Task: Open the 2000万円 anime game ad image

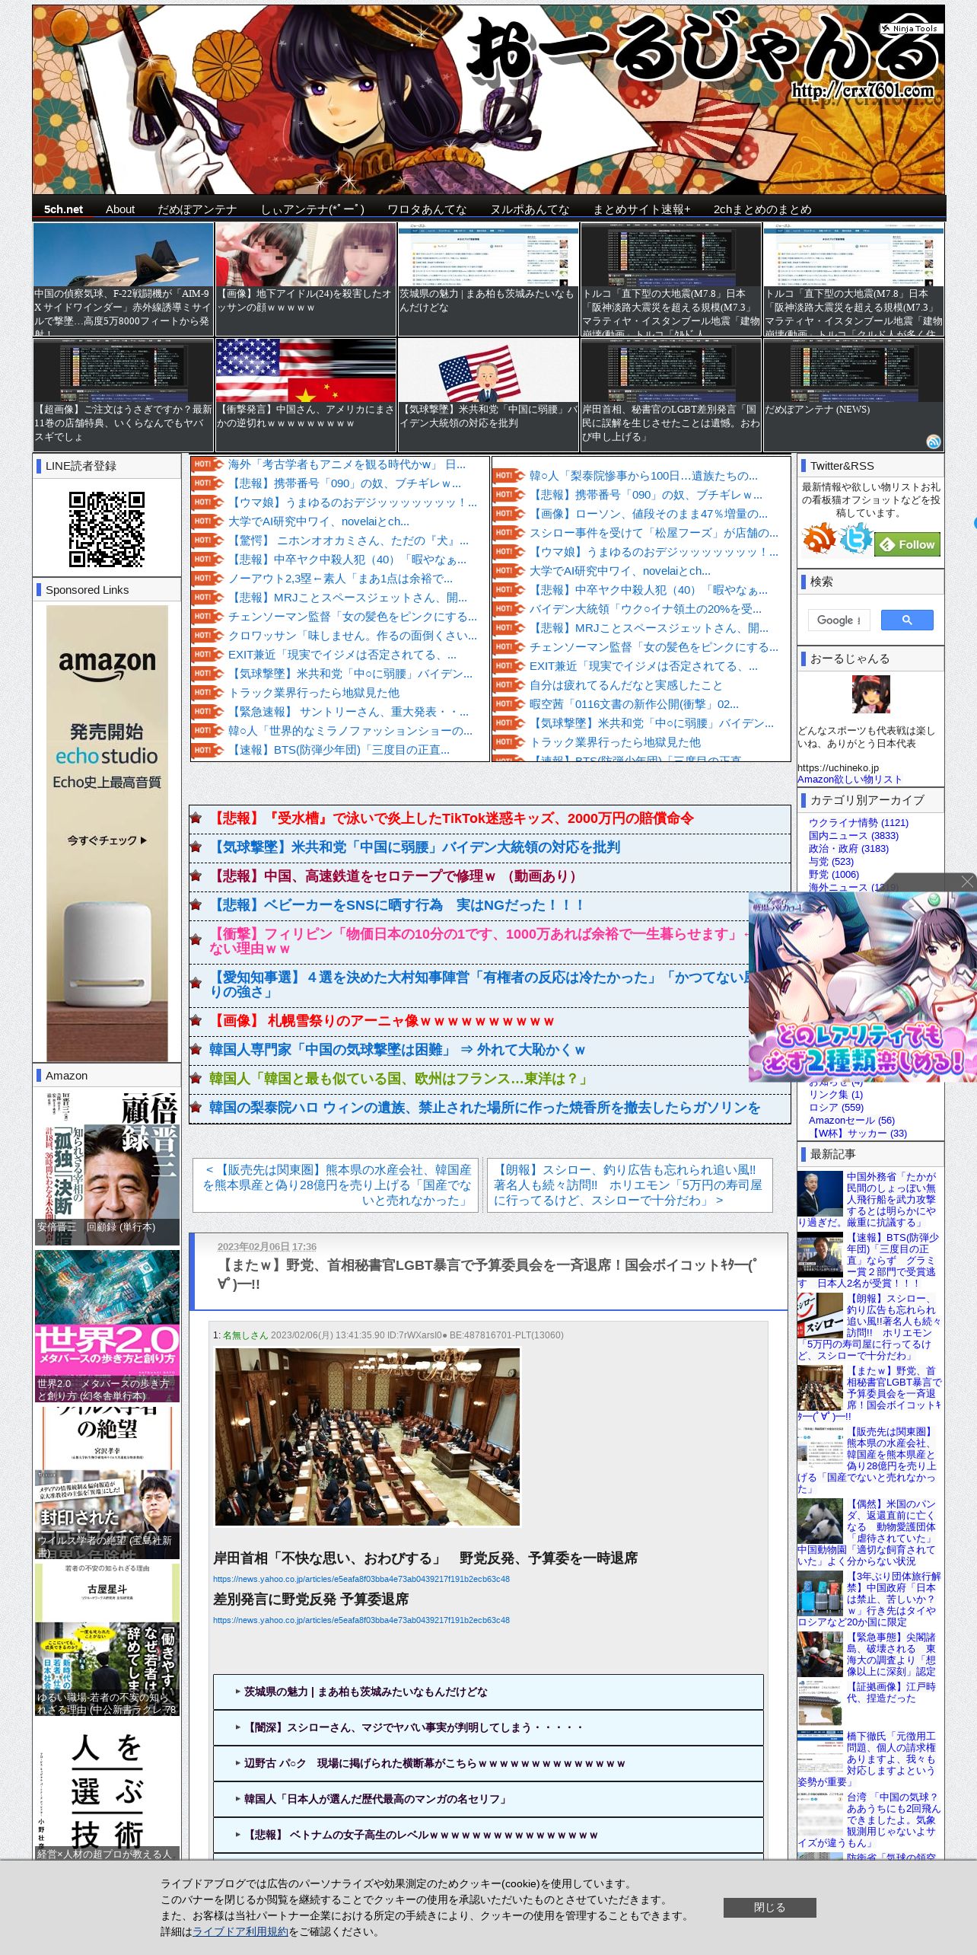Action: click(863, 986)
